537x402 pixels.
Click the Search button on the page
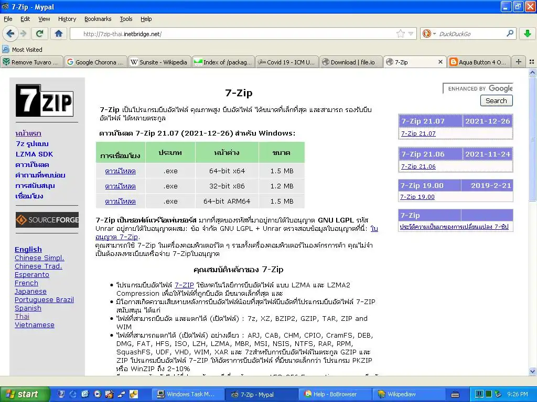point(496,100)
